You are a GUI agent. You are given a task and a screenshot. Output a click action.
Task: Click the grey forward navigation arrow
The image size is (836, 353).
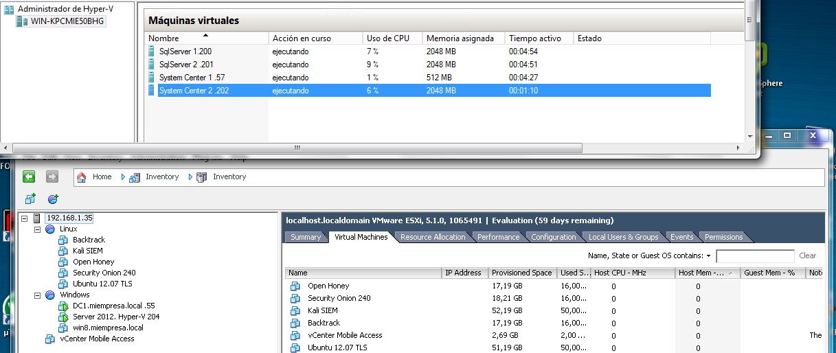[52, 177]
